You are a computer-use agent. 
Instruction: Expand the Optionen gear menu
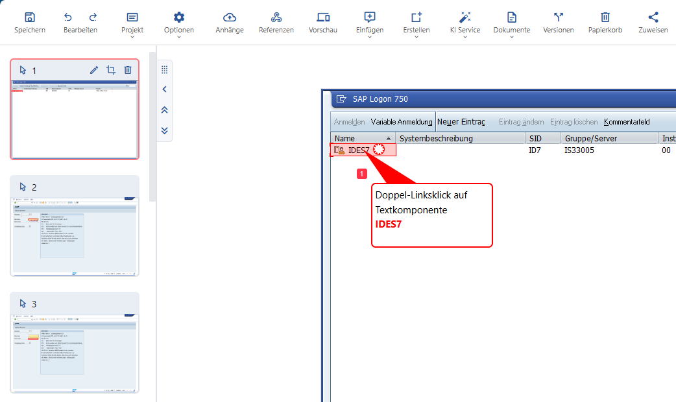point(179,25)
